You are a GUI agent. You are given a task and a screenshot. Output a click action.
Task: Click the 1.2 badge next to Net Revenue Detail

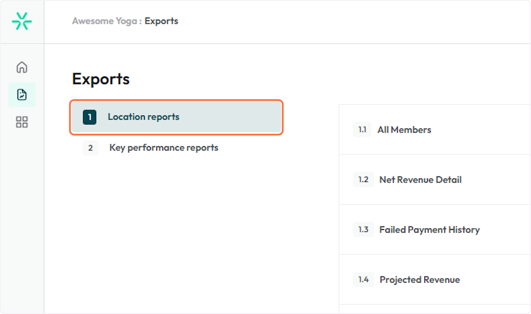pyautogui.click(x=363, y=180)
